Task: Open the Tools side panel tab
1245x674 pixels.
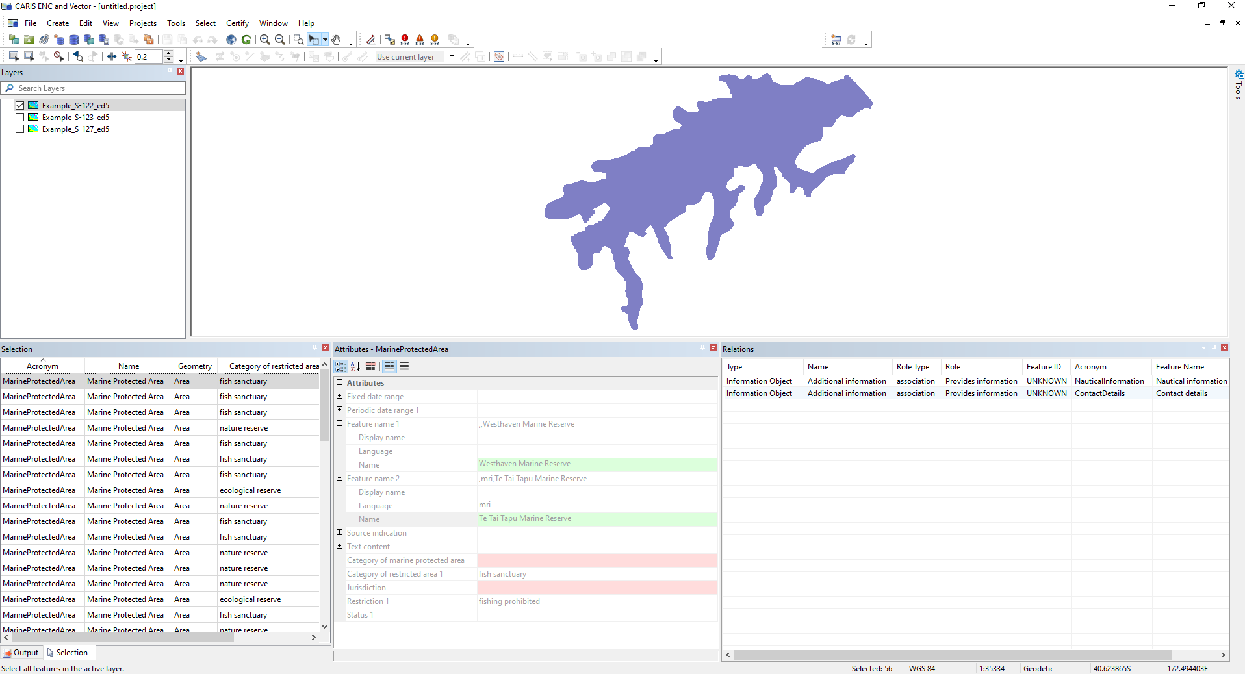Action: pos(1239,84)
